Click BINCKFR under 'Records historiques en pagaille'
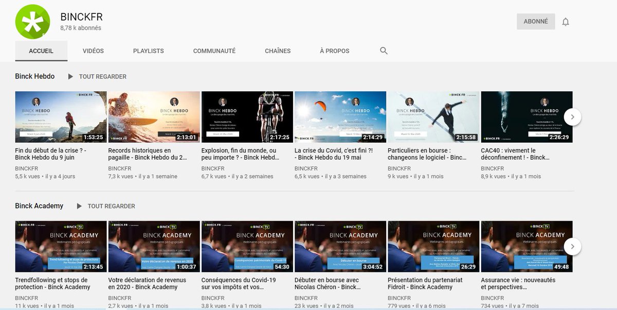617x310 pixels. (x=120, y=168)
